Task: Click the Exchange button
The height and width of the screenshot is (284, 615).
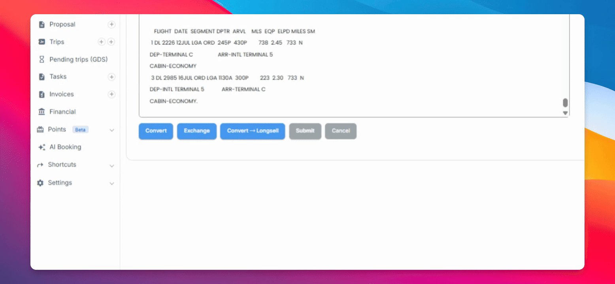Action: (x=197, y=131)
